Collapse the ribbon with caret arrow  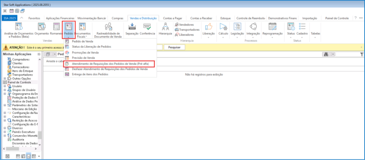(22, 18)
